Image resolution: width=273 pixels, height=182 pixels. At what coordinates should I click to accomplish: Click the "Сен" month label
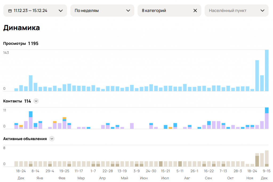pos(208,178)
